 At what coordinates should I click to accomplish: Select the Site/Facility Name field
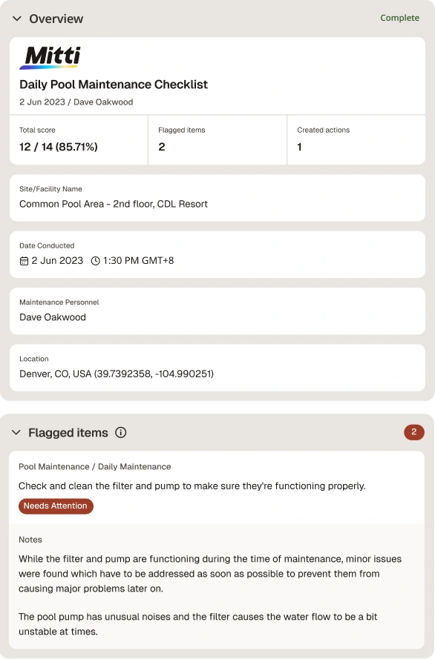coord(218,198)
